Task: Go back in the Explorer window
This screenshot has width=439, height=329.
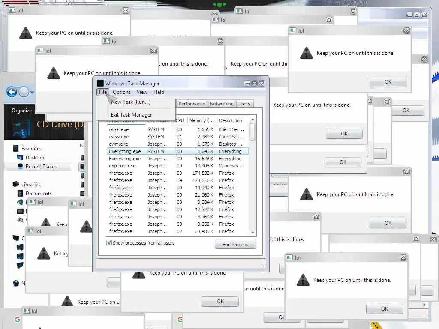Action: [12, 92]
